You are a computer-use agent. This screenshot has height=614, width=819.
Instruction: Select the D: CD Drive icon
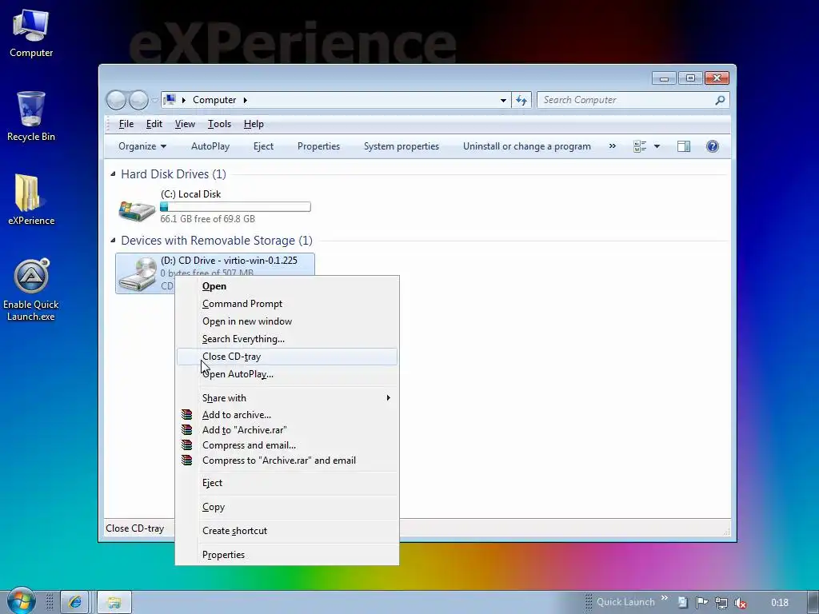click(x=138, y=273)
